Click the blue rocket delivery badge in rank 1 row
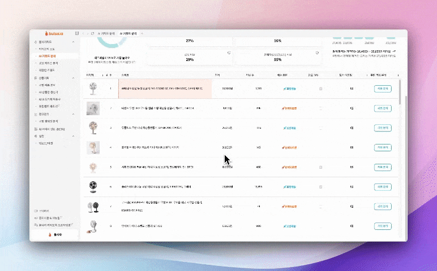 [x=290, y=89]
